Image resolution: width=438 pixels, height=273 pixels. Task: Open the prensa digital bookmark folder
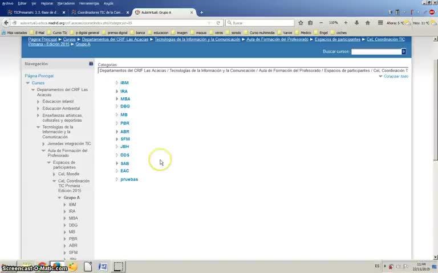pos(115,32)
